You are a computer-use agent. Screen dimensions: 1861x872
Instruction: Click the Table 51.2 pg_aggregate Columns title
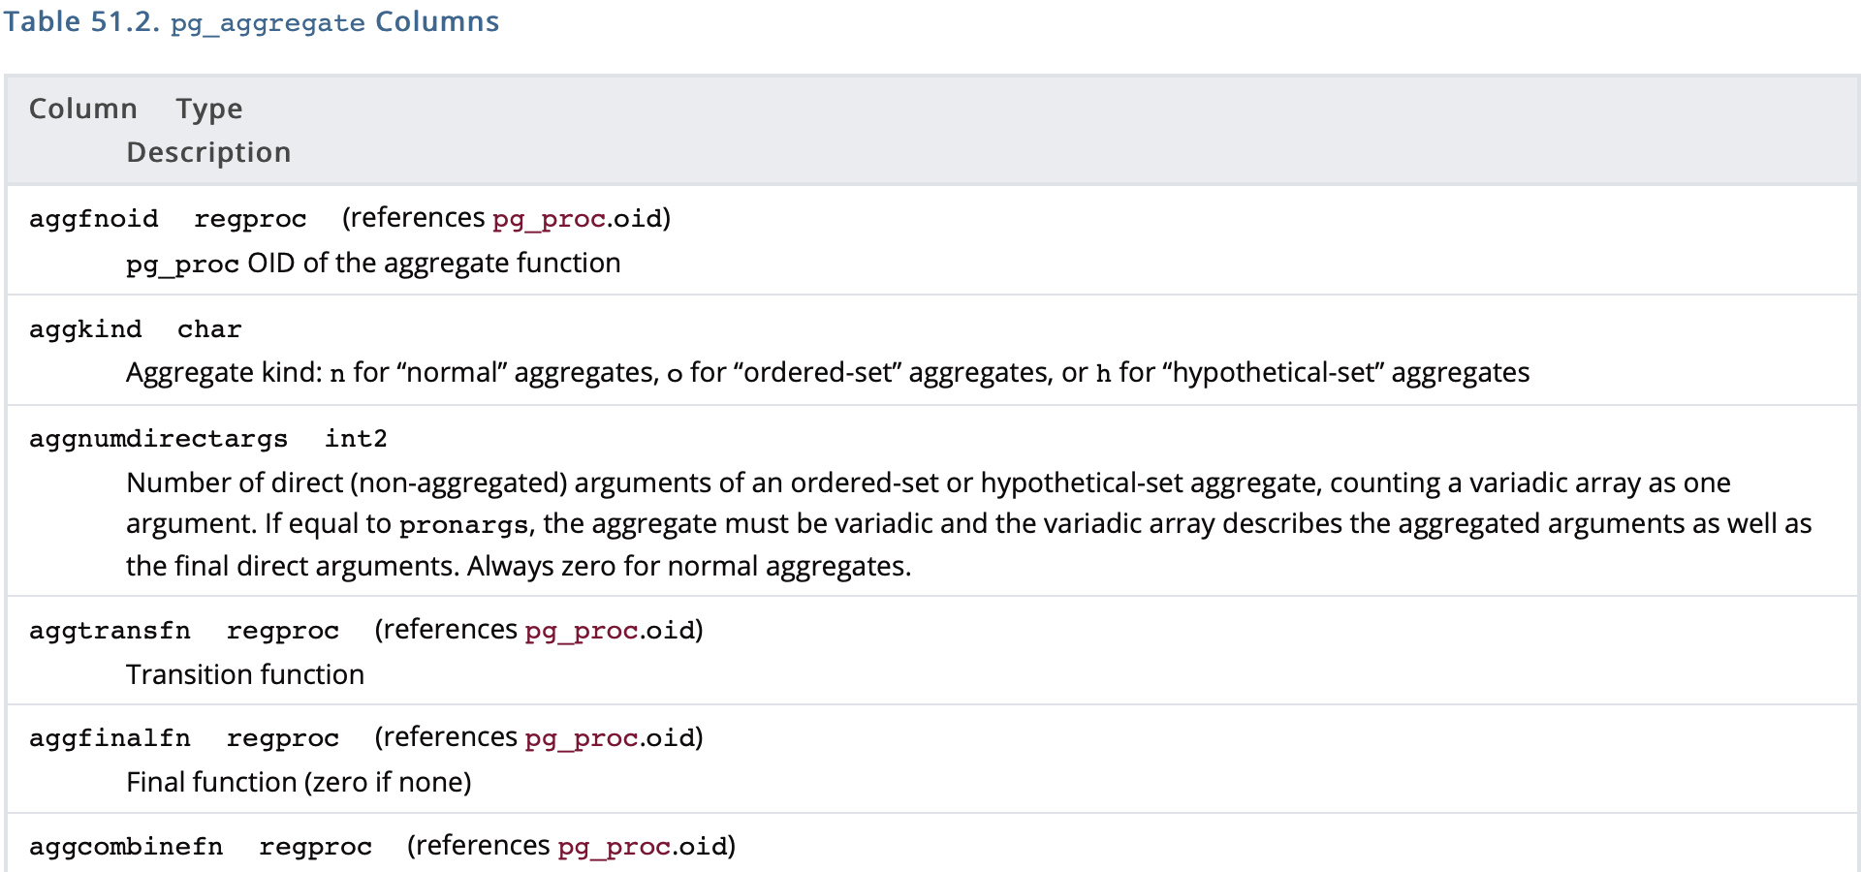point(251,22)
